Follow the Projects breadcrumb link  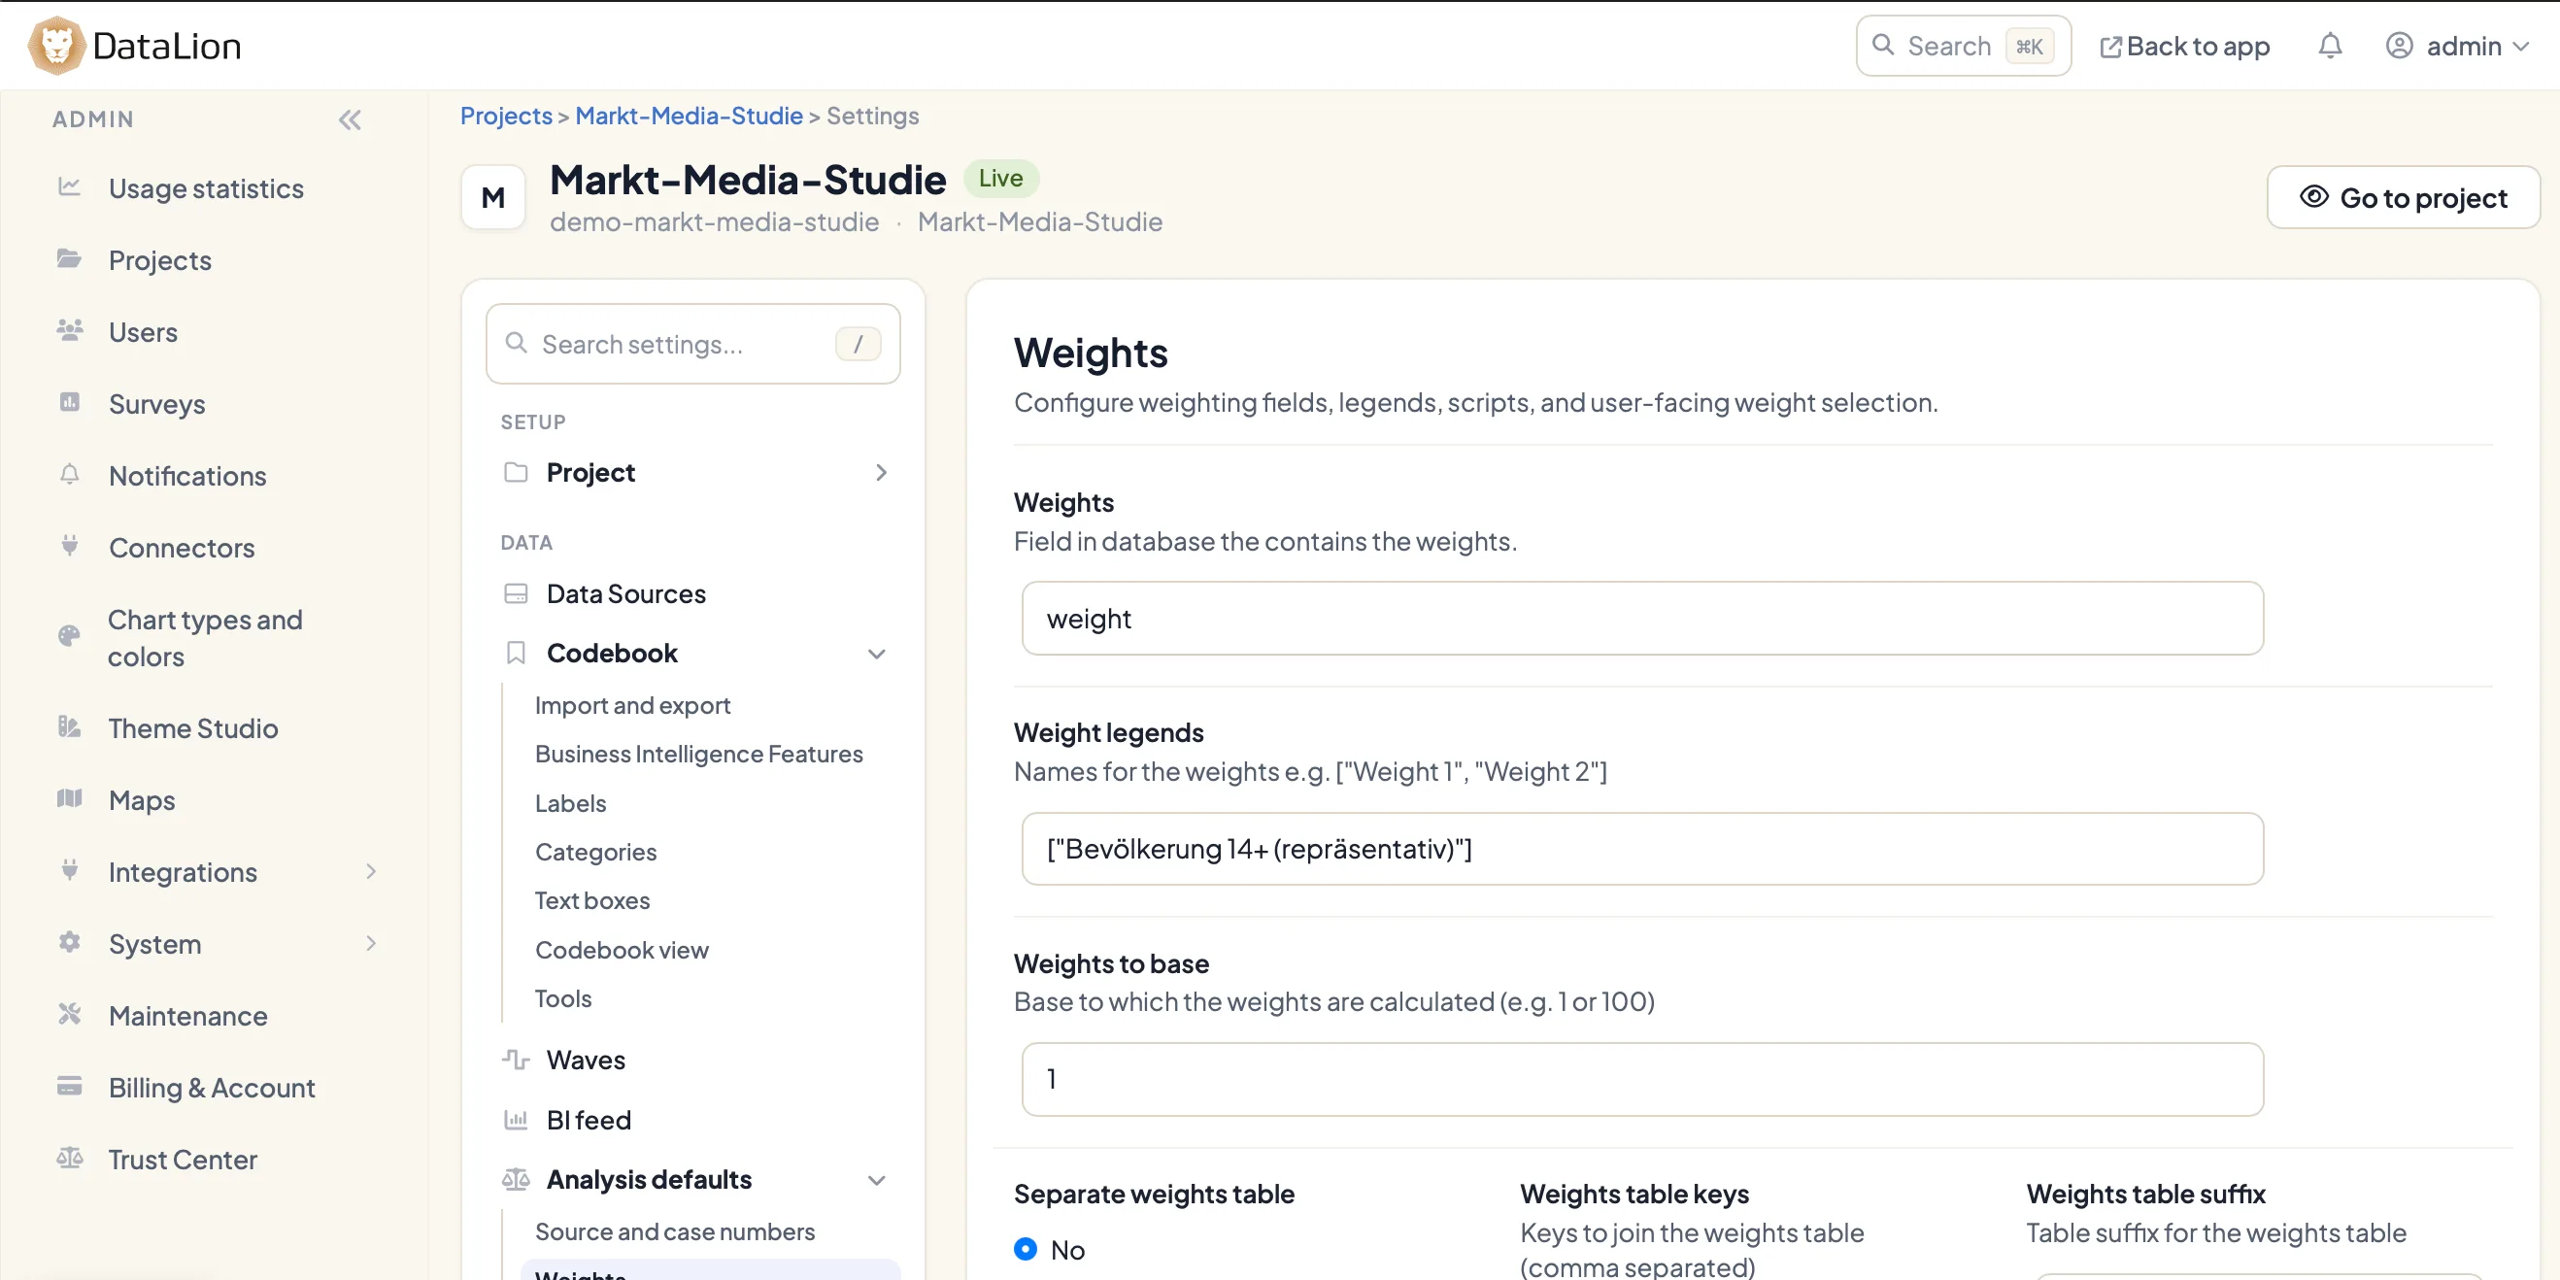(x=506, y=116)
